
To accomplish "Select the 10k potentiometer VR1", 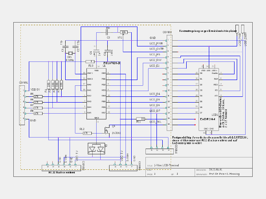I will click(124, 32).
